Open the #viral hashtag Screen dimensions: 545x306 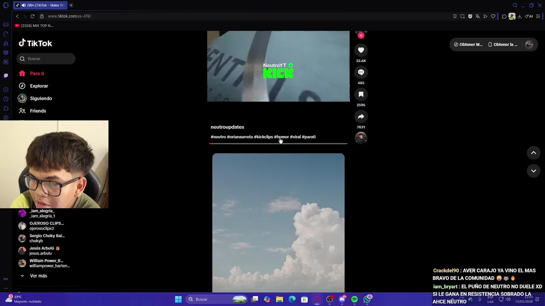click(x=295, y=137)
